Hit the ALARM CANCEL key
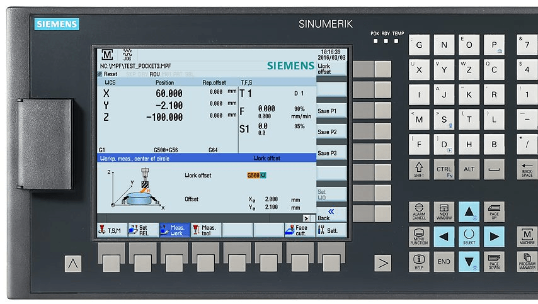This screenshot has height=304, width=538. tap(419, 211)
